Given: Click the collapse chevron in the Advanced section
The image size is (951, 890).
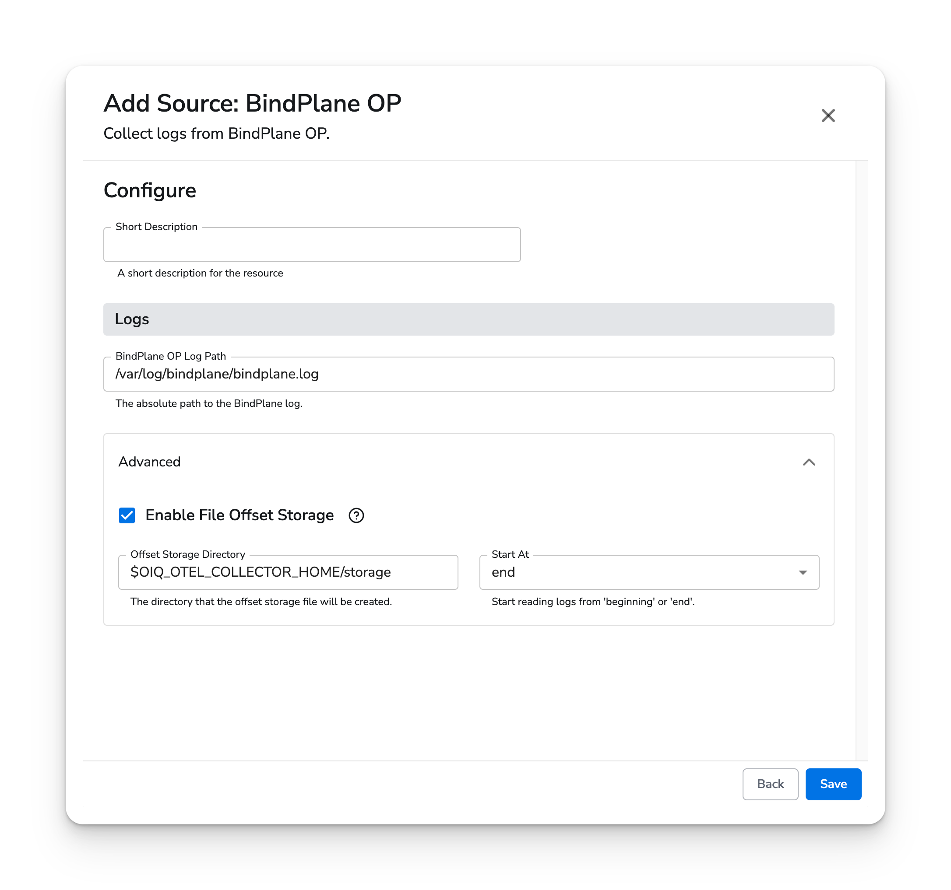Looking at the screenshot, I should 810,462.
